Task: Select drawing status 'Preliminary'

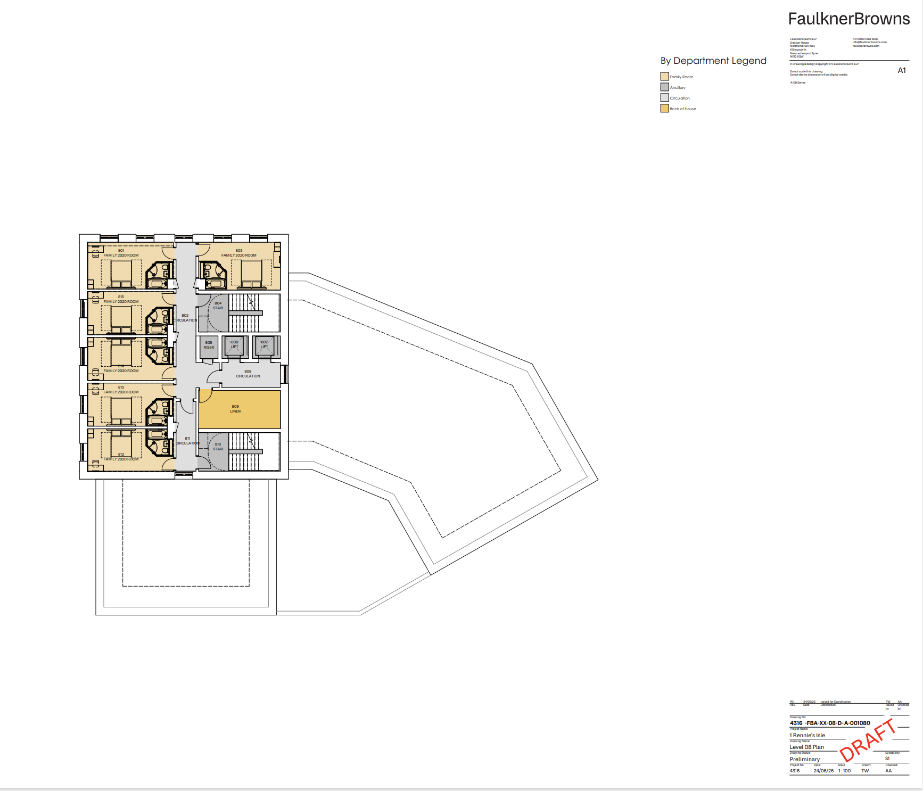Action: [804, 759]
